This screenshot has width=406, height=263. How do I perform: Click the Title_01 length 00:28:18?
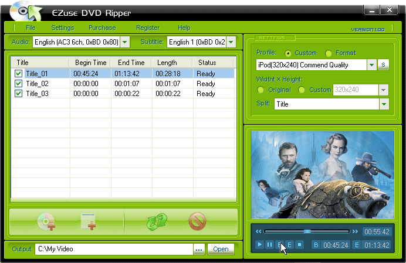(x=168, y=74)
